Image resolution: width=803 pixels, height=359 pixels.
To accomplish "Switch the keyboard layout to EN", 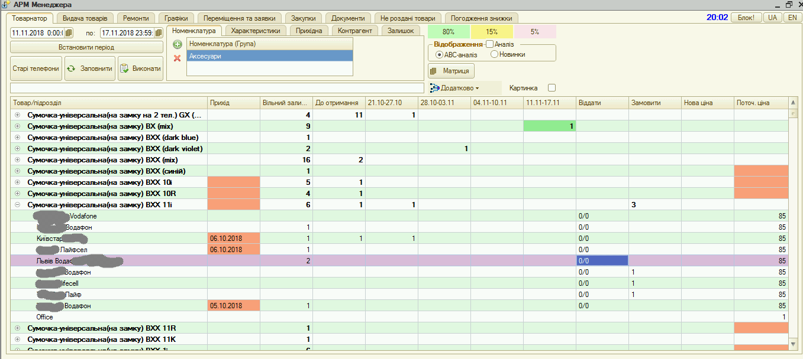I will tap(792, 18).
